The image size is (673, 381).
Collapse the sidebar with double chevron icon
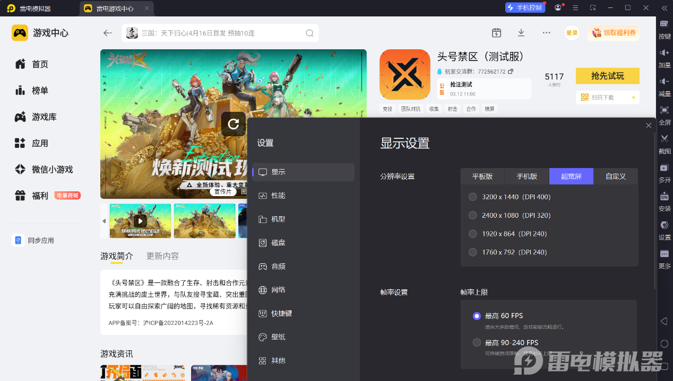tap(664, 8)
